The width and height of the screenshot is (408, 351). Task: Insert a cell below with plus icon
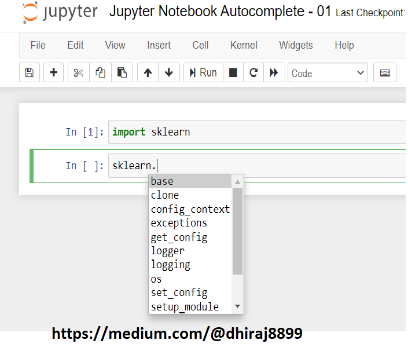54,72
